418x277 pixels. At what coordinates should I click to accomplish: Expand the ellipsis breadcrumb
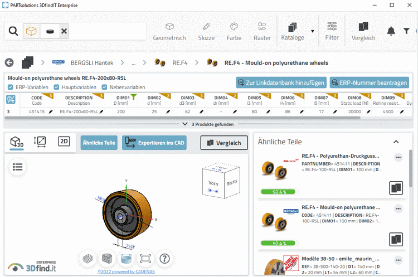(x=134, y=63)
